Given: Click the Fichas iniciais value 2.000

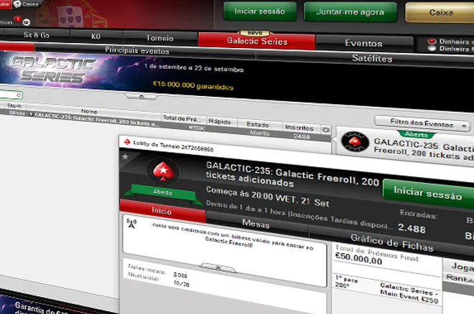Looking at the screenshot, I should tap(180, 275).
